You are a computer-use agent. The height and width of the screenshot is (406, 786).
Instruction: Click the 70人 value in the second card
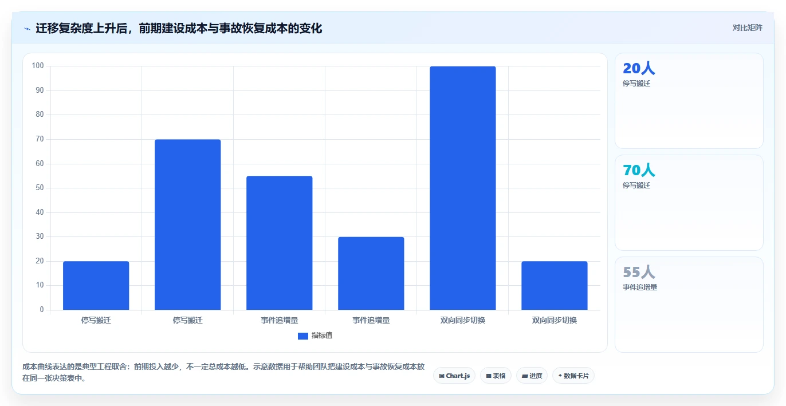pos(639,170)
